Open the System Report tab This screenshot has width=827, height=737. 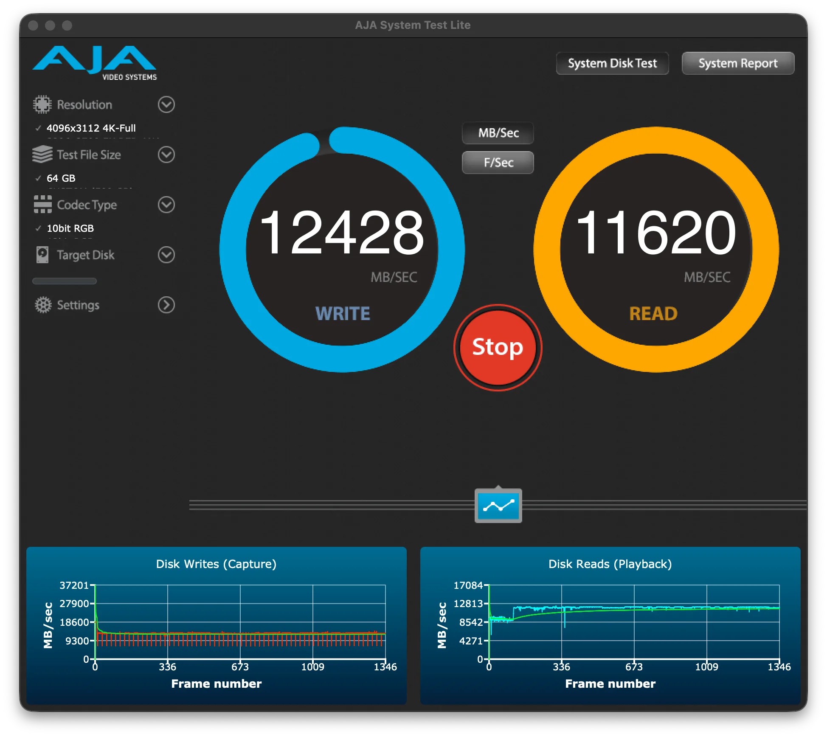coord(738,63)
